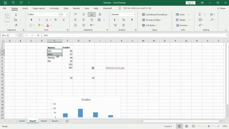Apply Bold formatting
229x129 pixels.
click(x=31, y=20)
